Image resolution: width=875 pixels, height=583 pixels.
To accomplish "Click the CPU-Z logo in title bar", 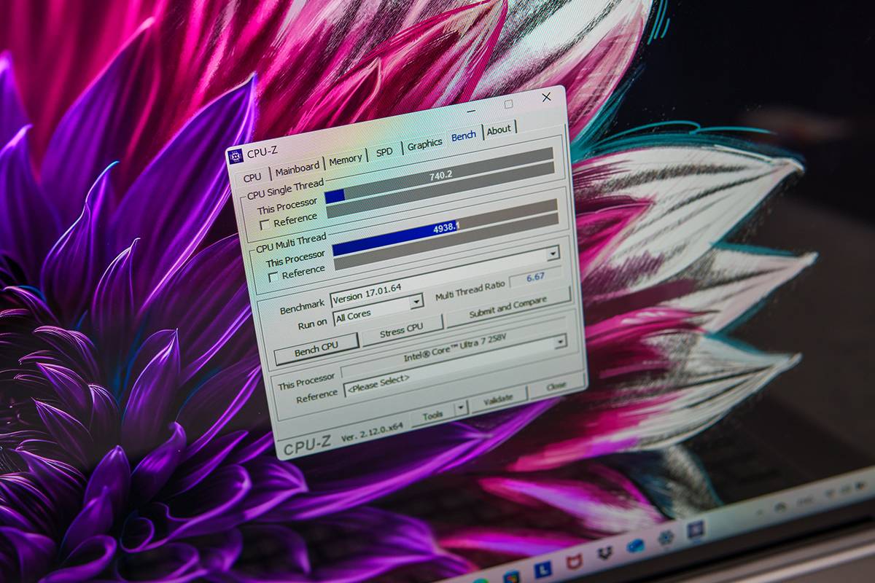I will pyautogui.click(x=235, y=156).
